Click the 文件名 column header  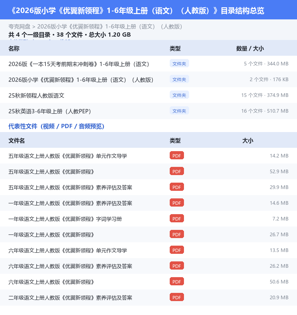16,141
